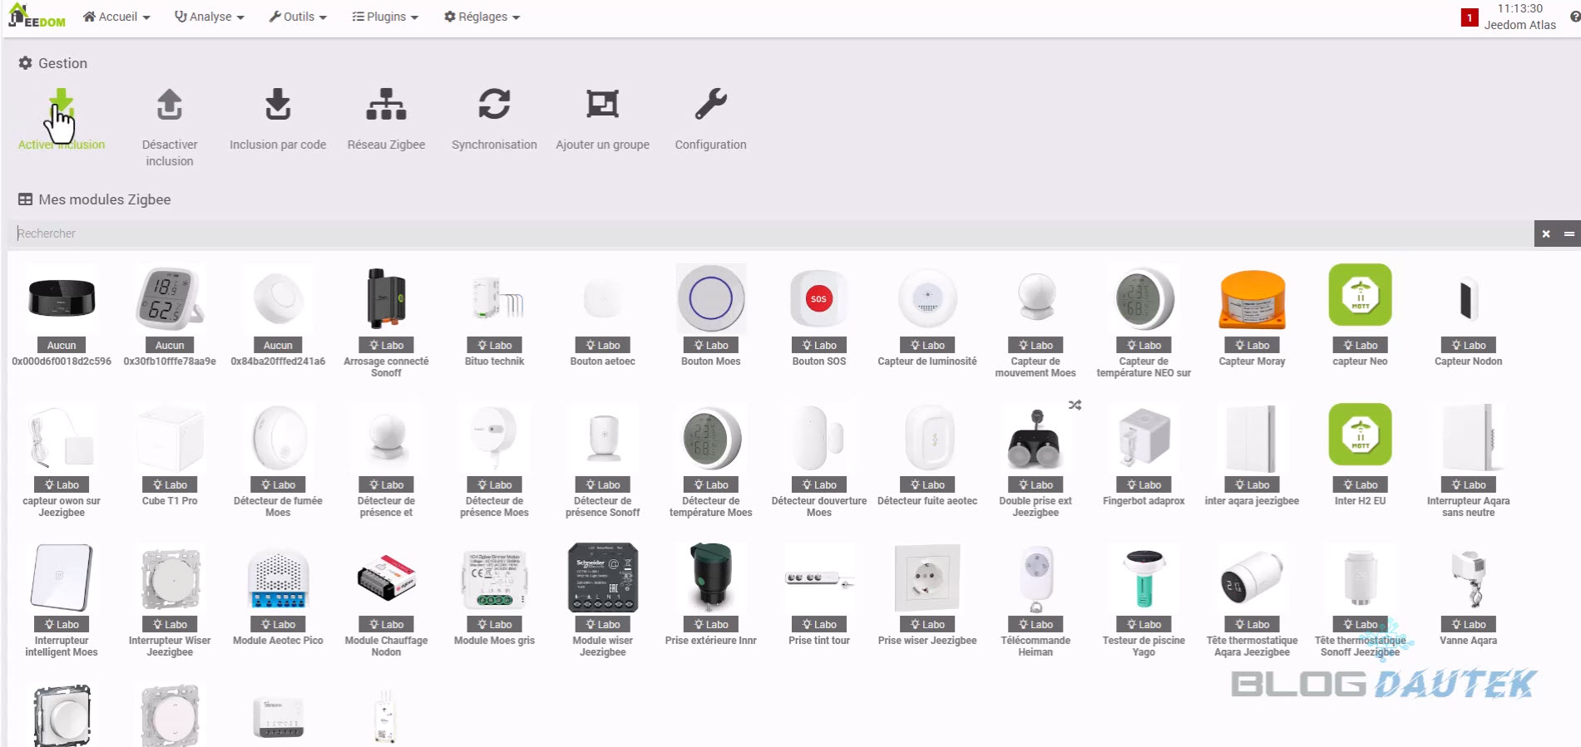Click the Activer inclusion icon
The width and height of the screenshot is (1581, 747).
[61, 106]
